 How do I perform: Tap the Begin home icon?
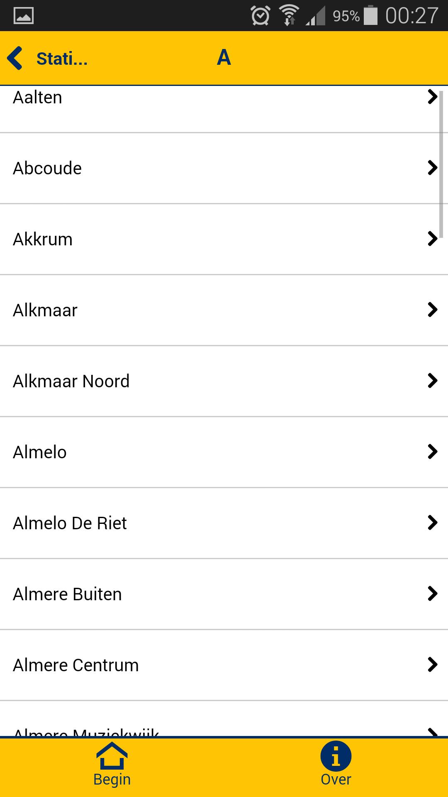(x=112, y=756)
